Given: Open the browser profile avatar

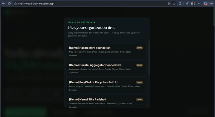Looking at the screenshot, I should (x=193, y=4).
